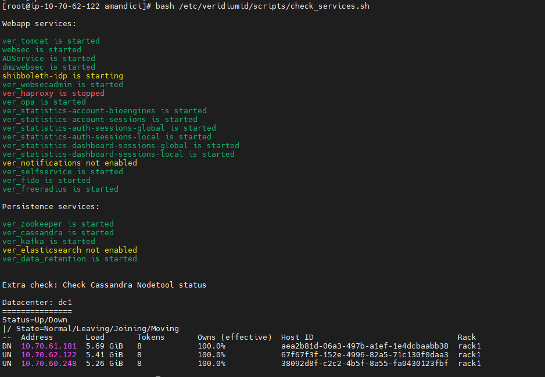Viewport: 545px width, 377px height.
Task: Click IP address 10.70.61.181
Action: click(x=49, y=346)
